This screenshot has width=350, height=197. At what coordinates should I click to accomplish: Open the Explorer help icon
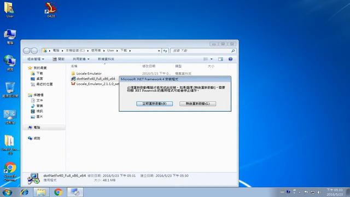click(230, 59)
